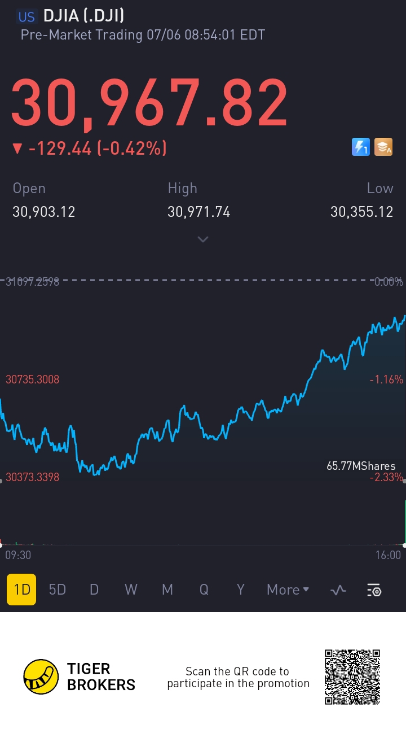The image size is (406, 742).
Task: Expand quote details with the down chevron
Action: pyautogui.click(x=203, y=239)
